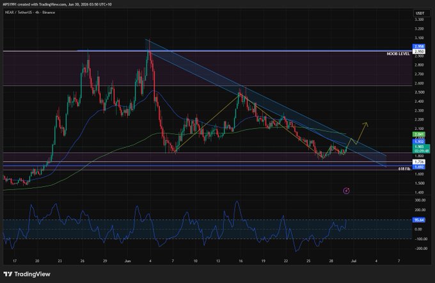The height and width of the screenshot is (283, 435).
Task: Click the 25 date on time axis
Action: tap(308, 261)
